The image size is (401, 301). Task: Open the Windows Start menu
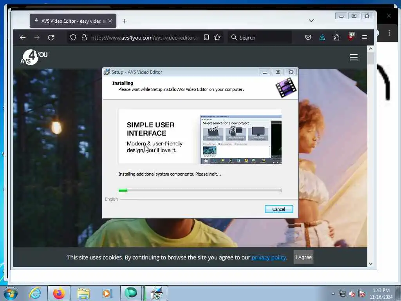[x=10, y=293]
